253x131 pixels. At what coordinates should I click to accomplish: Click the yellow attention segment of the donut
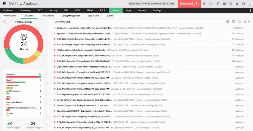coord(38,54)
